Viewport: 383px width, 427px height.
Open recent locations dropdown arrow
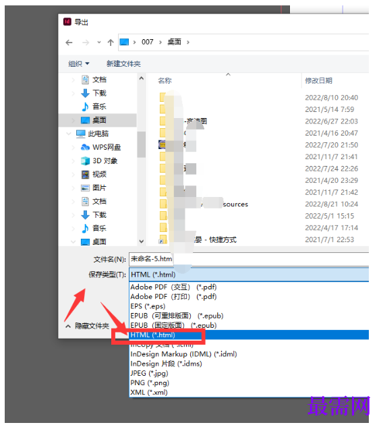(99, 42)
